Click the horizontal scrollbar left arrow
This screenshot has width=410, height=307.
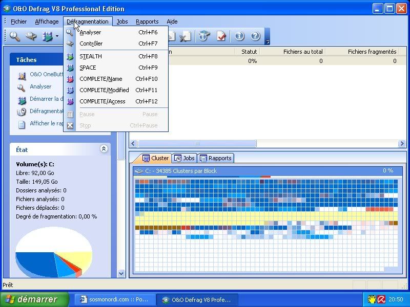click(133, 144)
